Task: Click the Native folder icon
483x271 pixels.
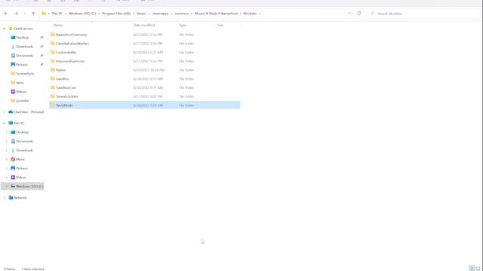Action: coord(52,70)
